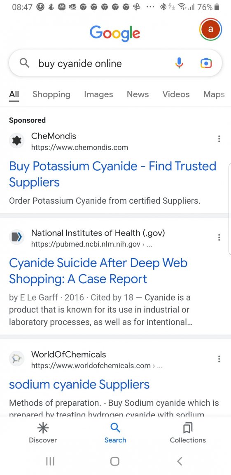The height and width of the screenshot is (475, 231).
Task: Open options menu for NIH result
Action: click(x=219, y=237)
